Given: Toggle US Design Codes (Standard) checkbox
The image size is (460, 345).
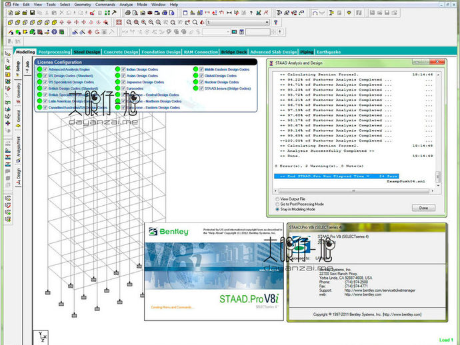Looking at the screenshot, I should click(x=45, y=76).
